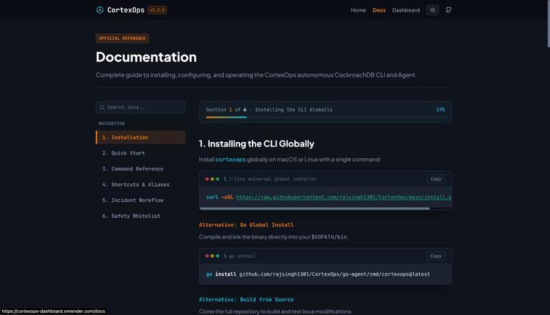The image size is (550, 315).
Task: Click the go install command text
Action: click(318, 274)
